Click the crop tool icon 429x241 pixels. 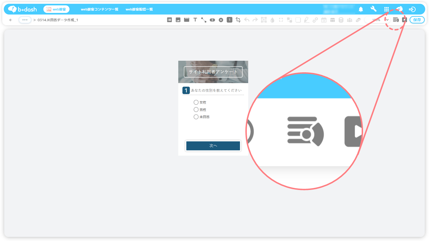point(238,20)
